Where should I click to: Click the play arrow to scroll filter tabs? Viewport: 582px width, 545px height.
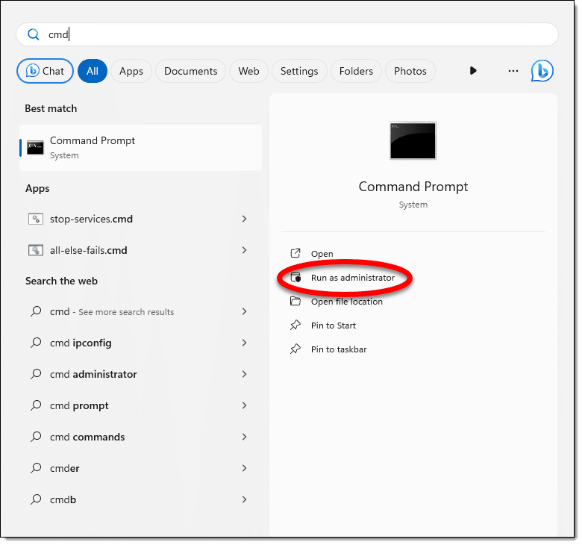pos(473,71)
